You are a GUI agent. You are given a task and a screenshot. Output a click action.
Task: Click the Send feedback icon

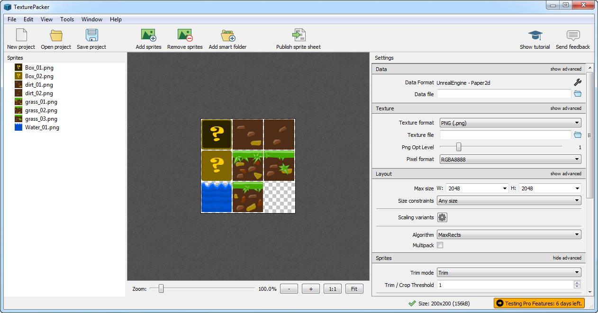(x=572, y=34)
